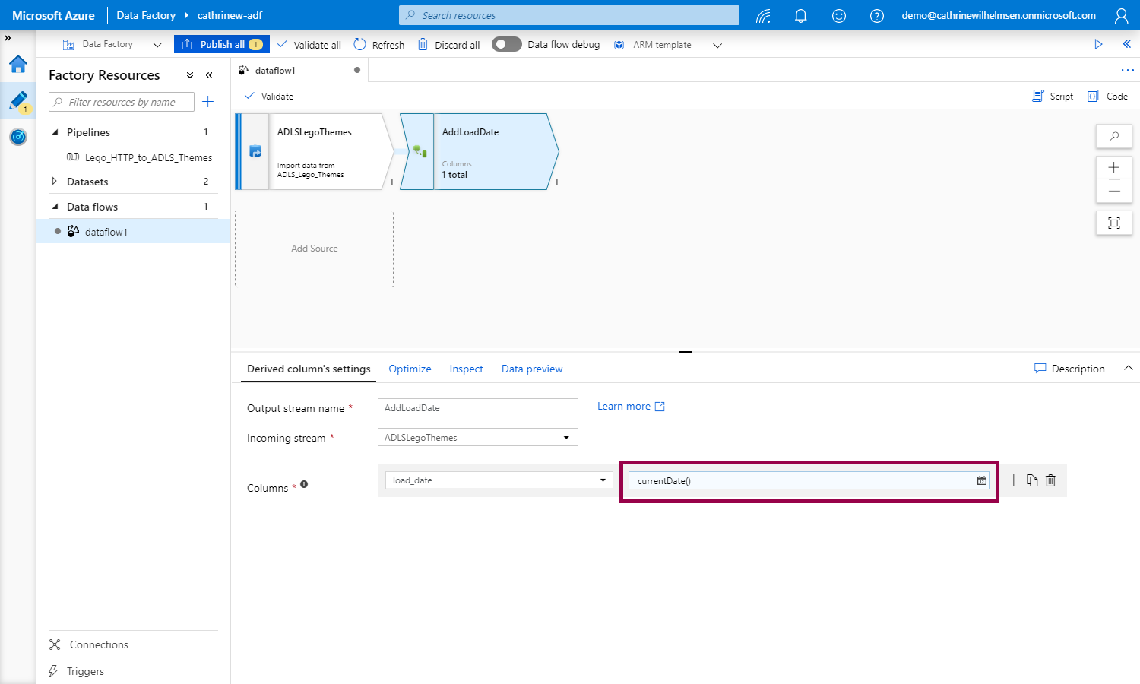Image resolution: width=1140 pixels, height=684 pixels.
Task: Switch to the Inspect tab
Action: pos(466,369)
